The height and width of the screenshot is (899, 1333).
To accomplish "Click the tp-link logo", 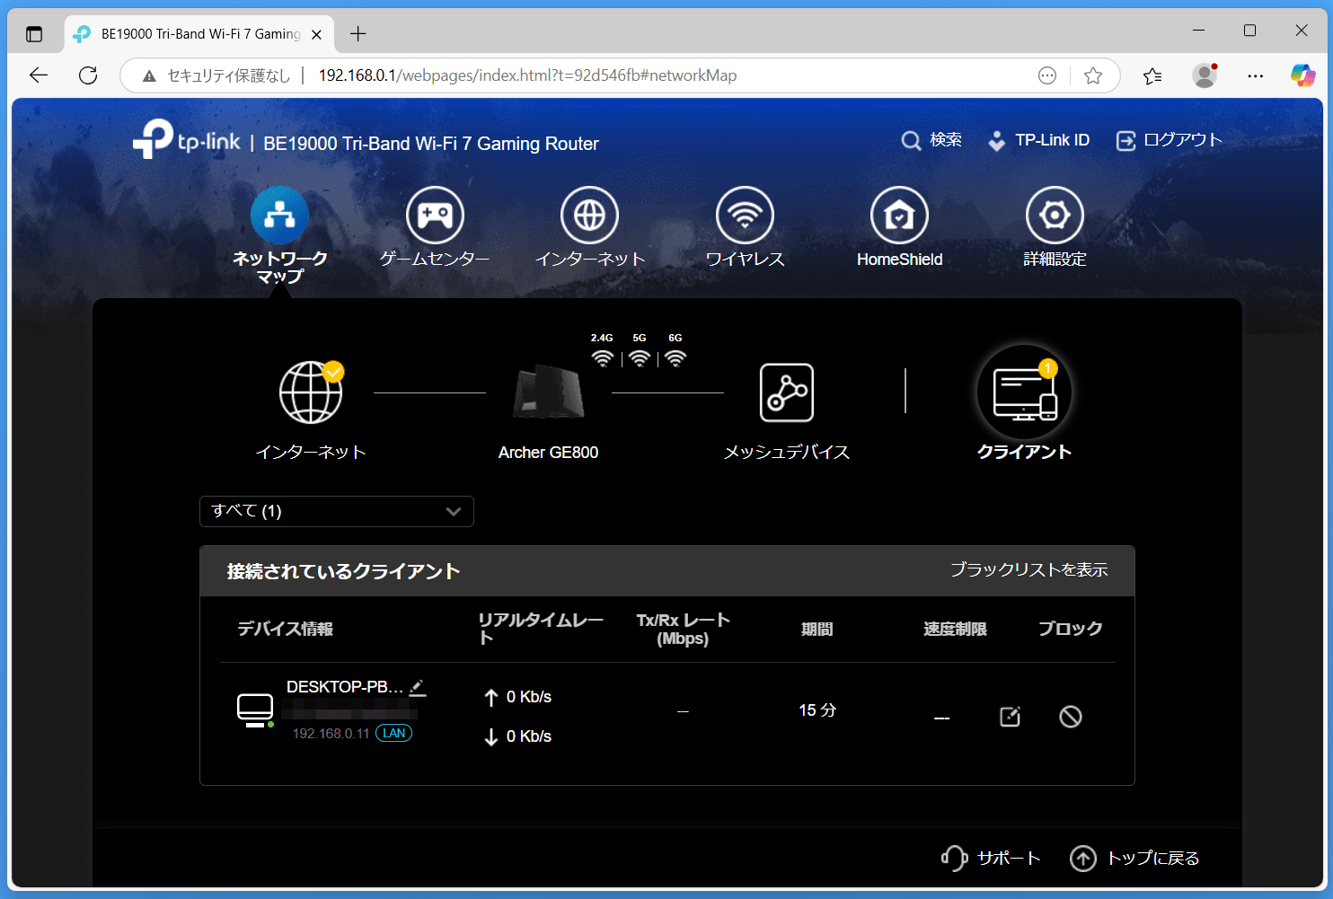I will point(187,139).
